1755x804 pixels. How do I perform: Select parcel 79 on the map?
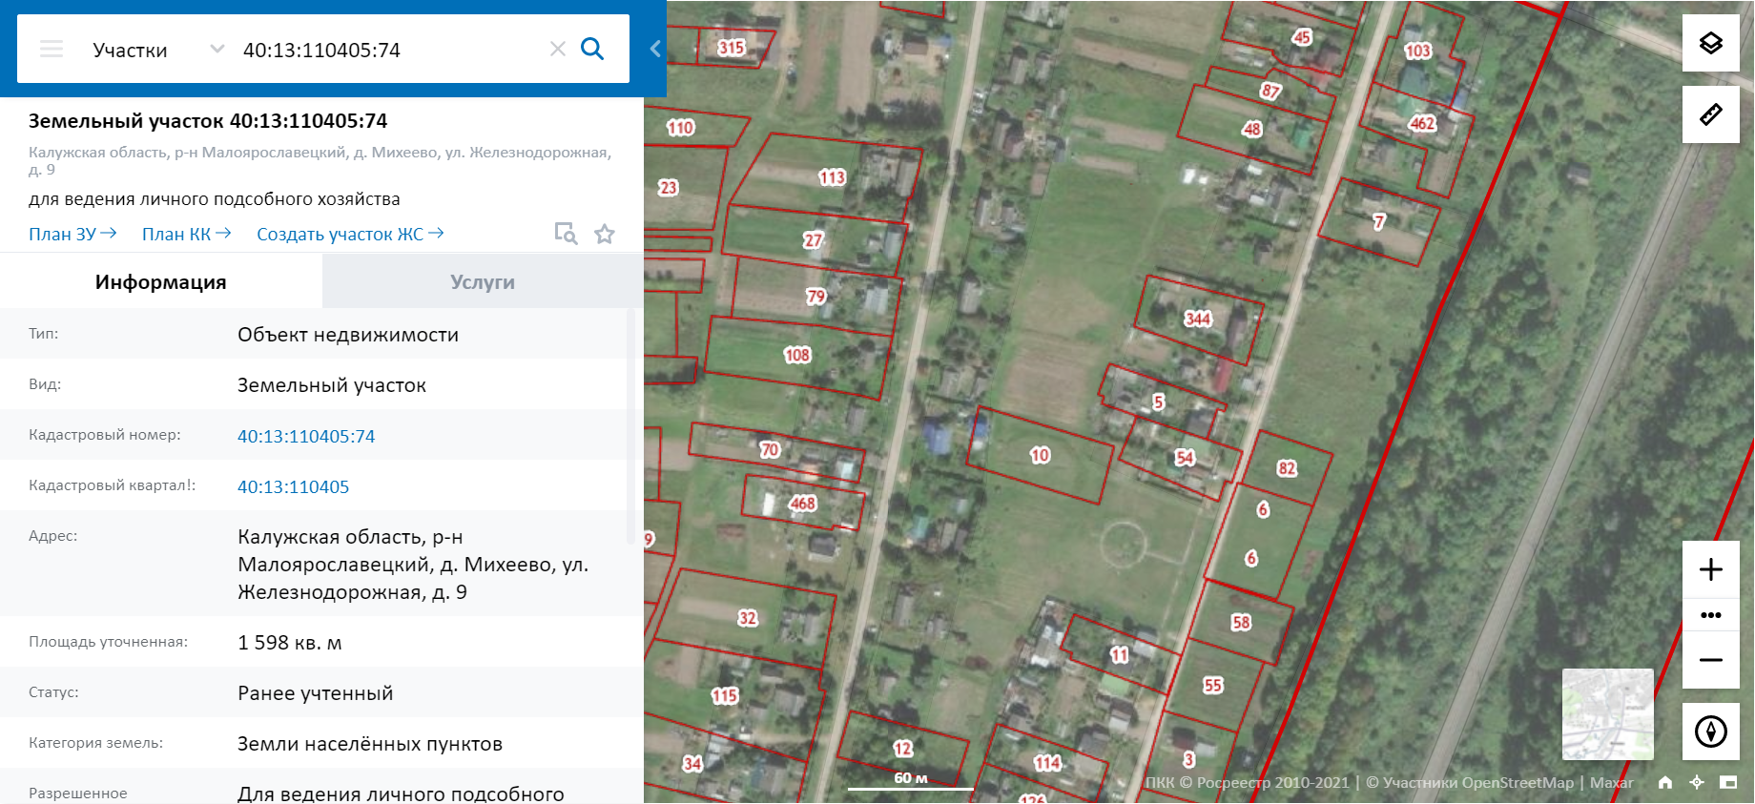(816, 297)
